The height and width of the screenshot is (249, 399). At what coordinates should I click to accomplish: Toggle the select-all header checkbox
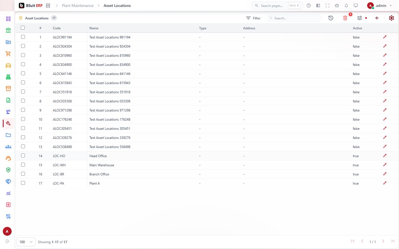pos(23,28)
